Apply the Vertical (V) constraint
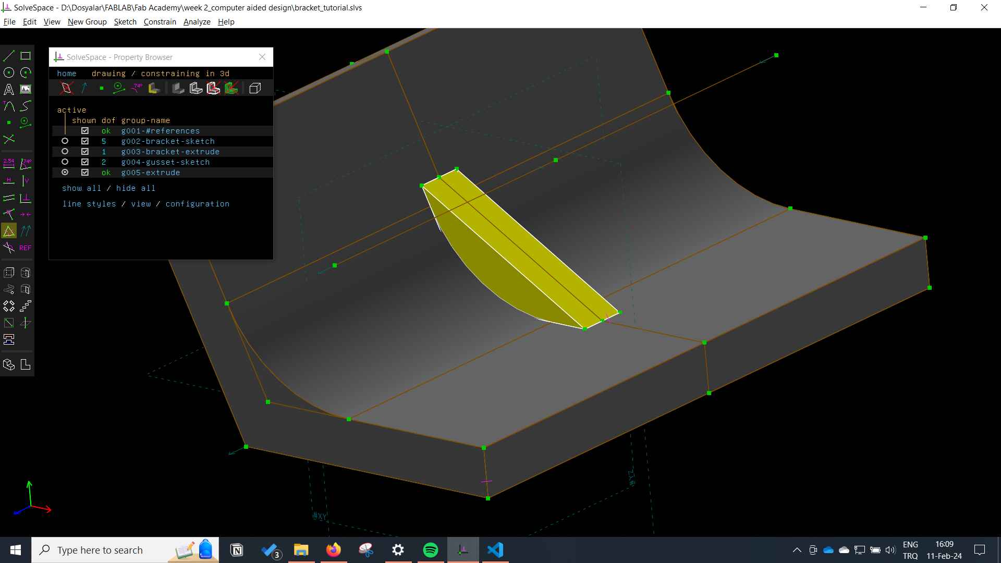The width and height of the screenshot is (1001, 563). (x=26, y=181)
